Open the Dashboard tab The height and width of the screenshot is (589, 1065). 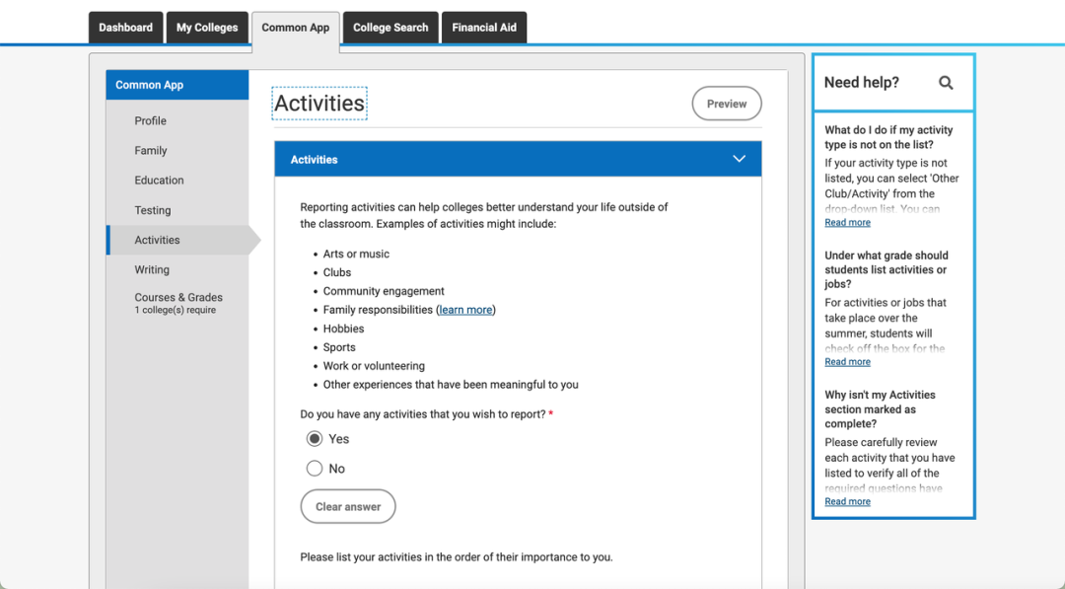coord(125,28)
